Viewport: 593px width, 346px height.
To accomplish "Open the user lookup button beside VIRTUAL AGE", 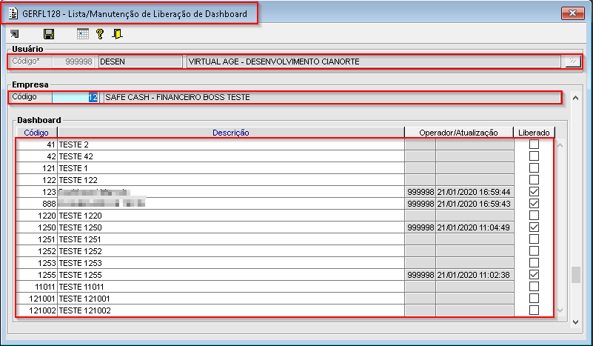I will click(x=573, y=61).
